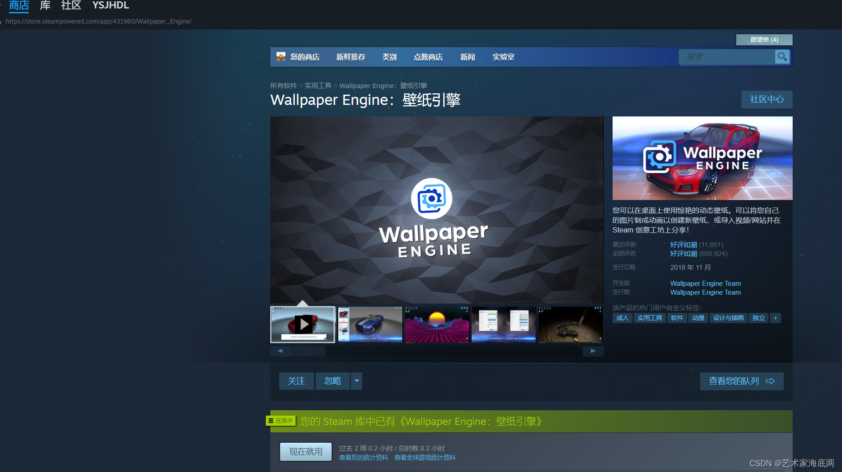Viewport: 842px width, 472px height.
Task: Click the 社区中心 button
Action: (x=767, y=99)
